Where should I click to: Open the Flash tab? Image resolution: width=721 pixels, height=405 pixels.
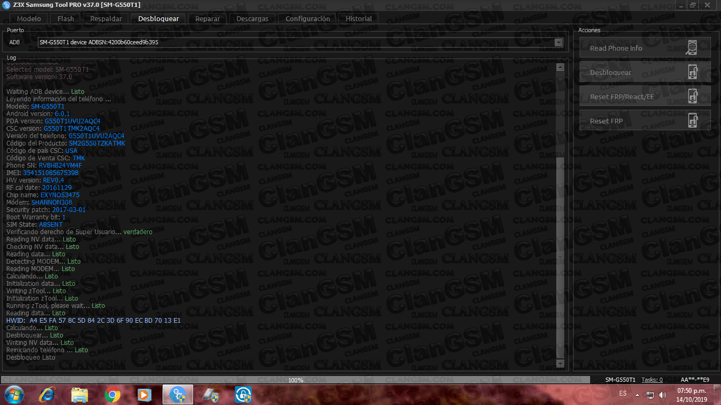(66, 18)
